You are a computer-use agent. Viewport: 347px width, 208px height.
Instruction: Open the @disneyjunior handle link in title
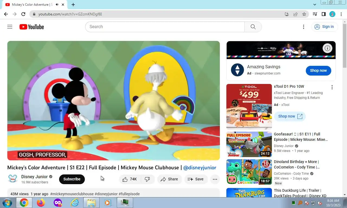(200, 168)
